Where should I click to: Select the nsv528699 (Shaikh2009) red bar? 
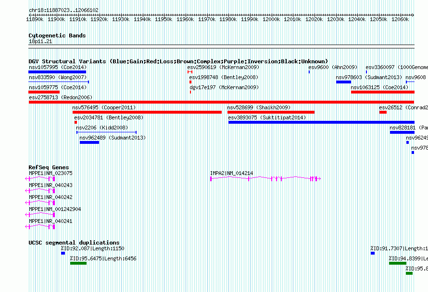point(271,112)
